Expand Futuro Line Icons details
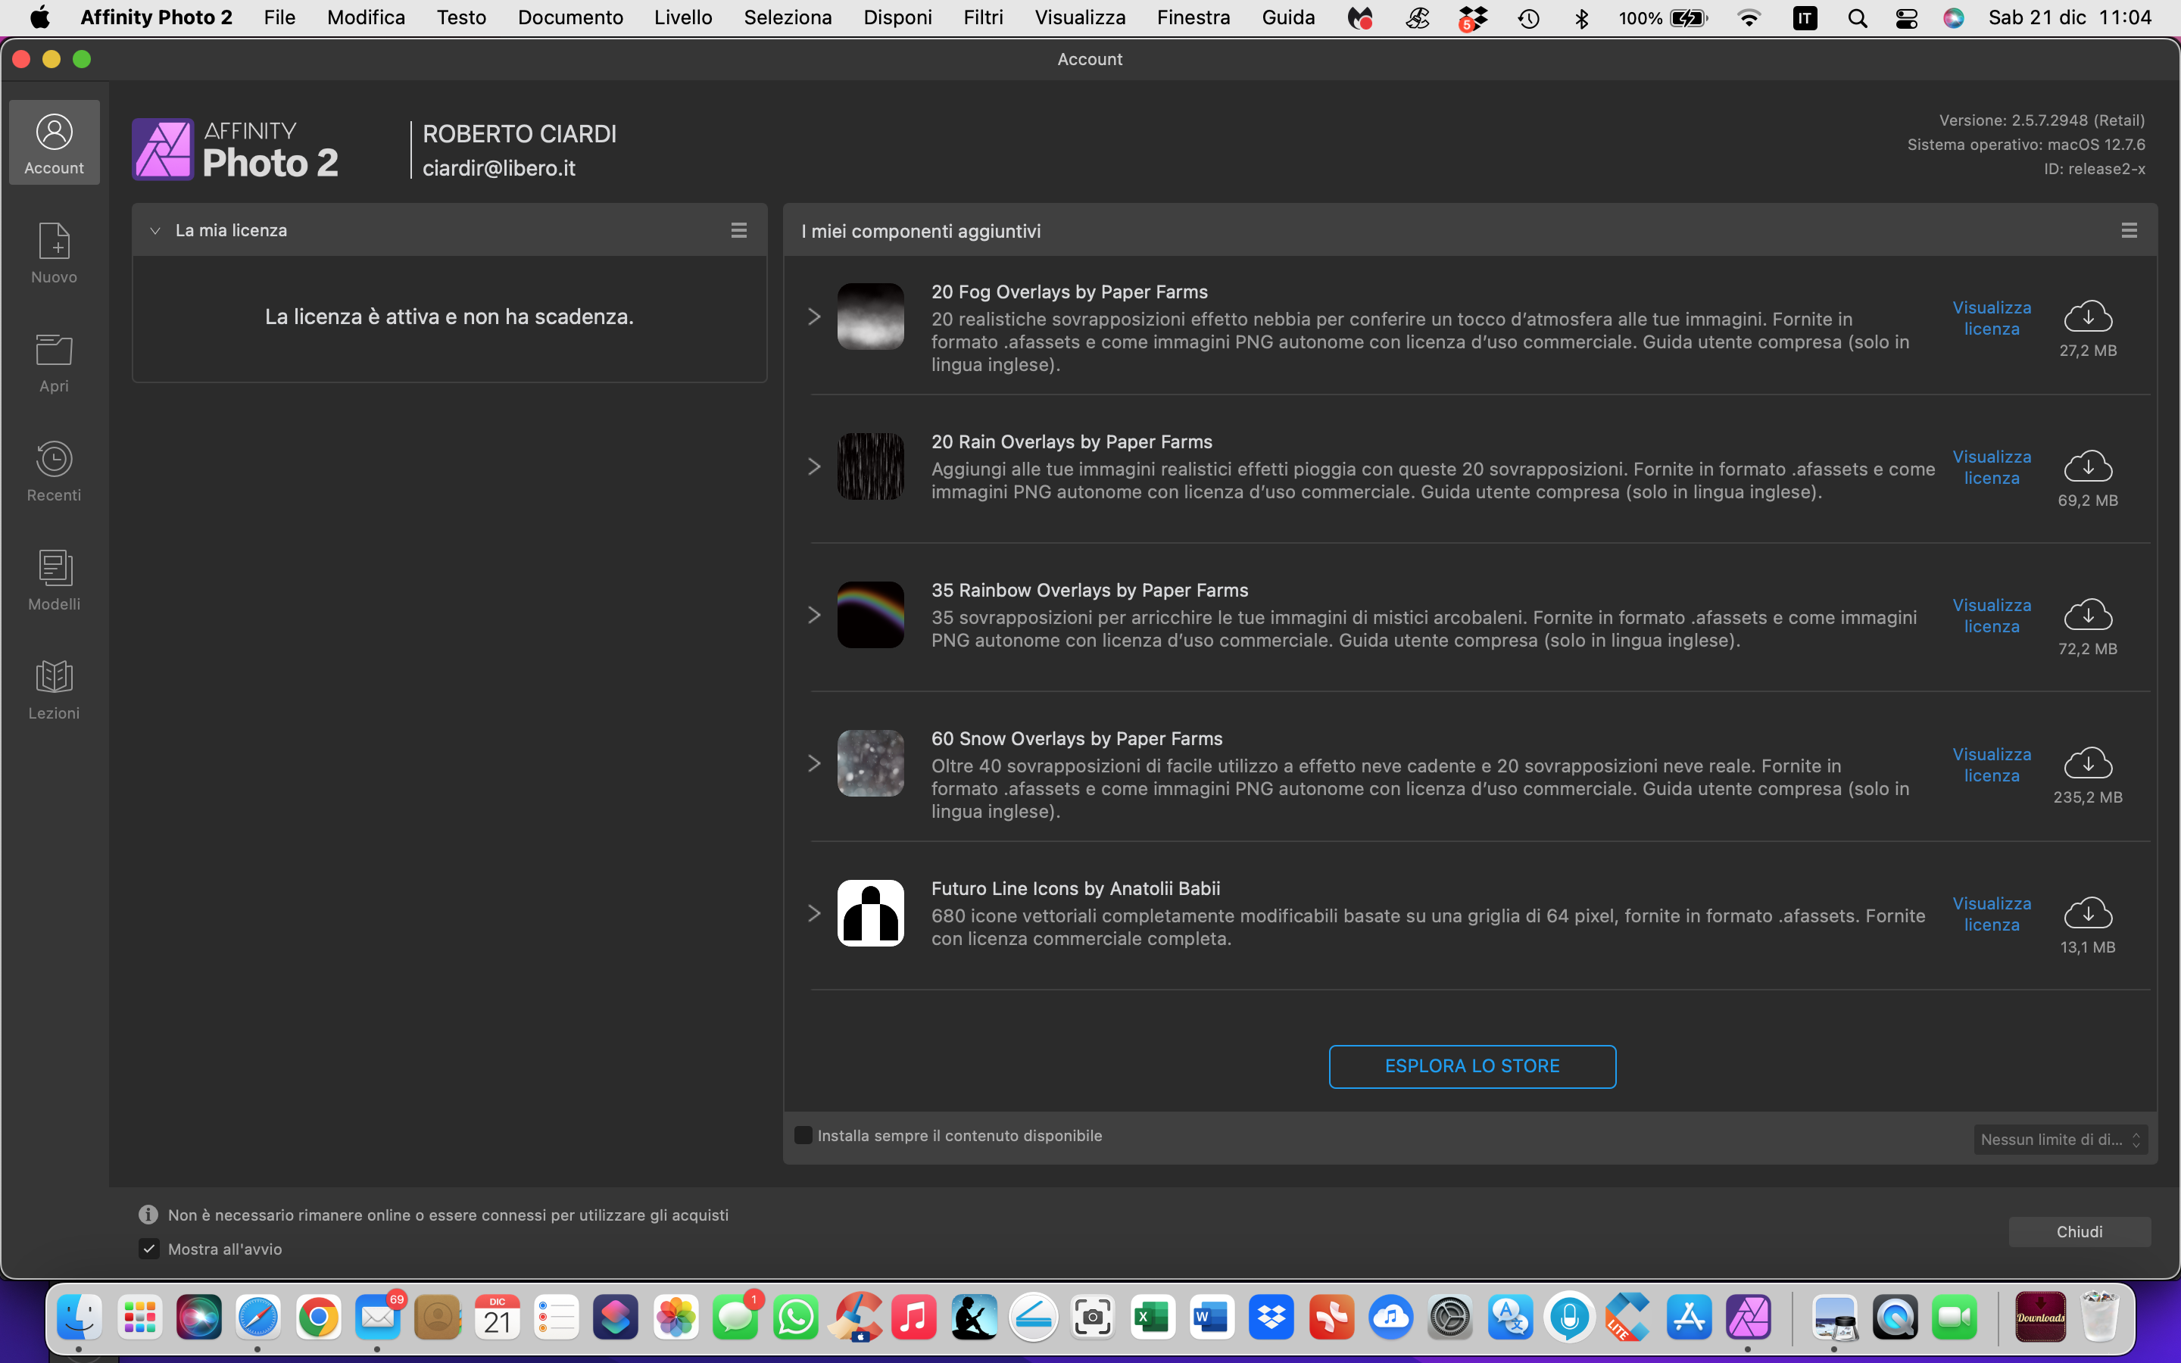 (814, 913)
